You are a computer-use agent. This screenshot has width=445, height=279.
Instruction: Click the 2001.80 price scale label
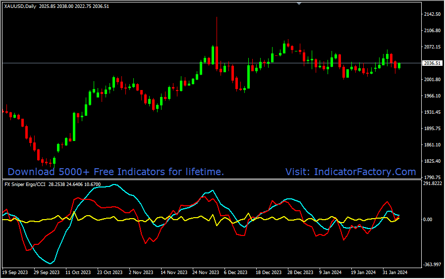(432, 80)
